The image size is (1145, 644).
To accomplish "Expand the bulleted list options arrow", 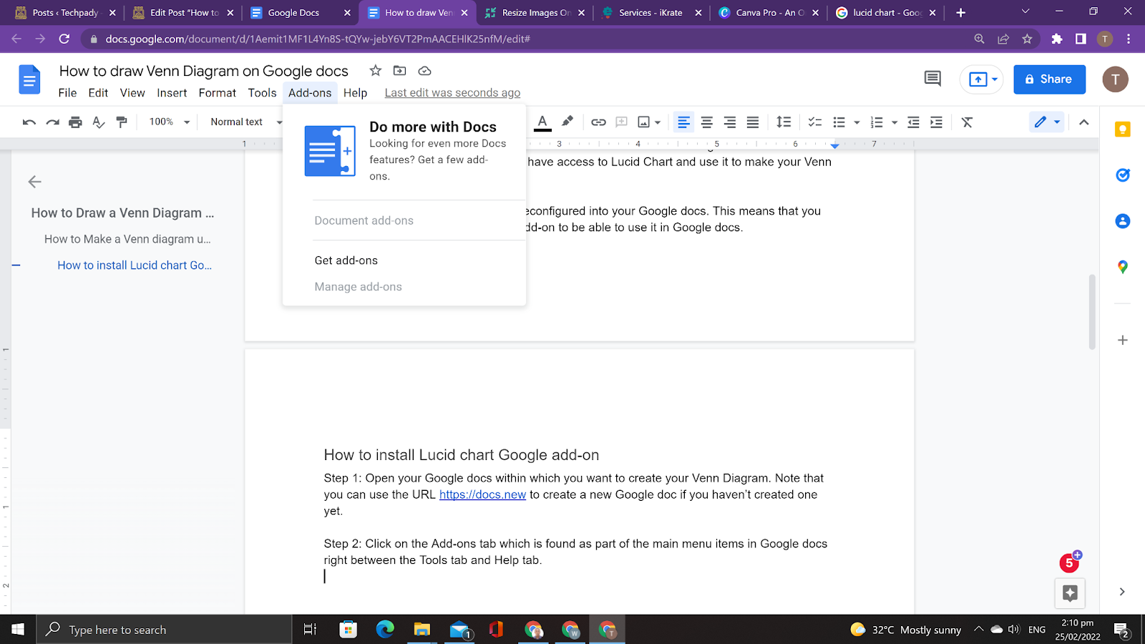I will pos(857,122).
